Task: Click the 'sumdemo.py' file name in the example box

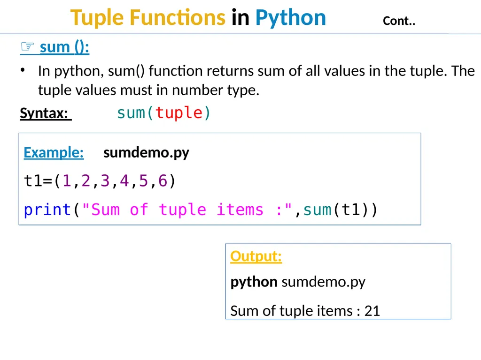Action: coord(147,153)
